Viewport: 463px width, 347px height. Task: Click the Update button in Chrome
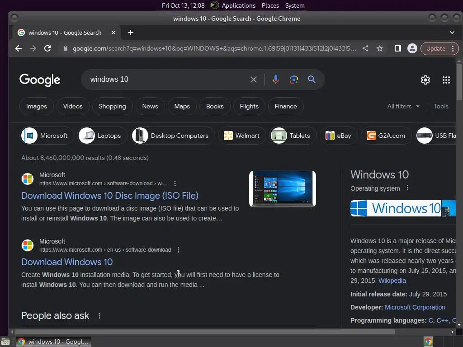pyautogui.click(x=435, y=49)
